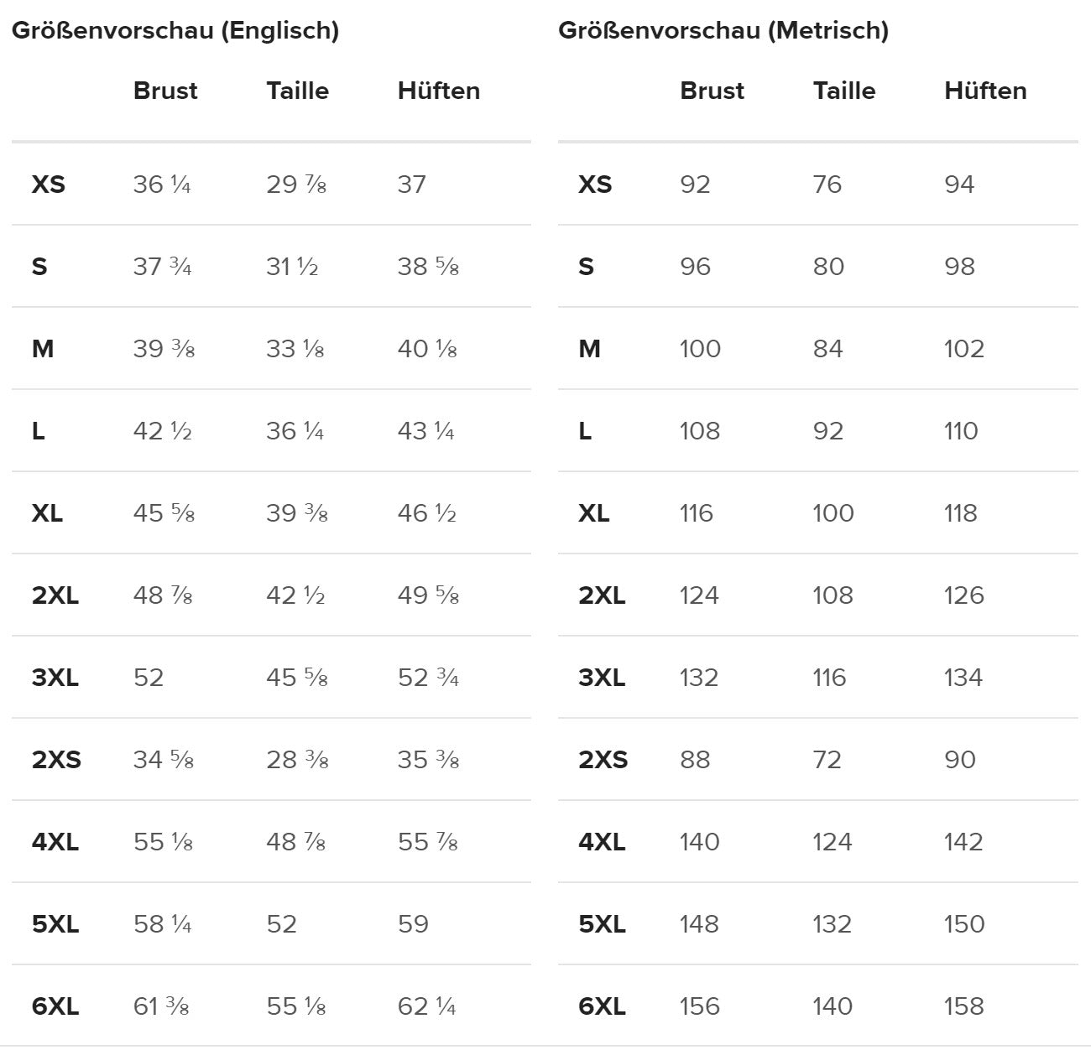Click the Größenvorschau (Metrisch) heading
Screen dimensions: 1091x1050
click(723, 31)
